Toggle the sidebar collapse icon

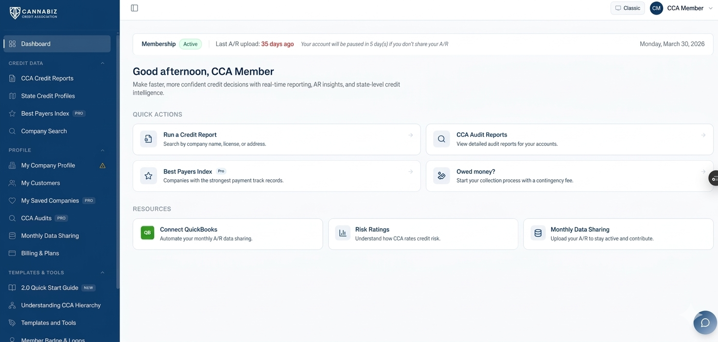[x=135, y=8]
